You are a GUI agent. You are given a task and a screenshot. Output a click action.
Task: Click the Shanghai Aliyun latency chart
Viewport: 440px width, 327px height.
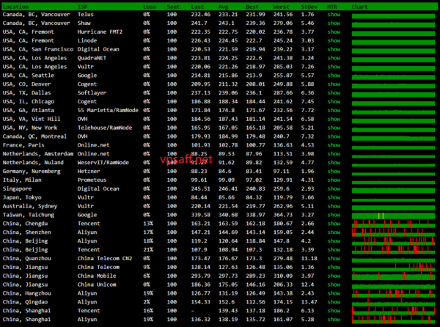pyautogui.click(x=393, y=320)
